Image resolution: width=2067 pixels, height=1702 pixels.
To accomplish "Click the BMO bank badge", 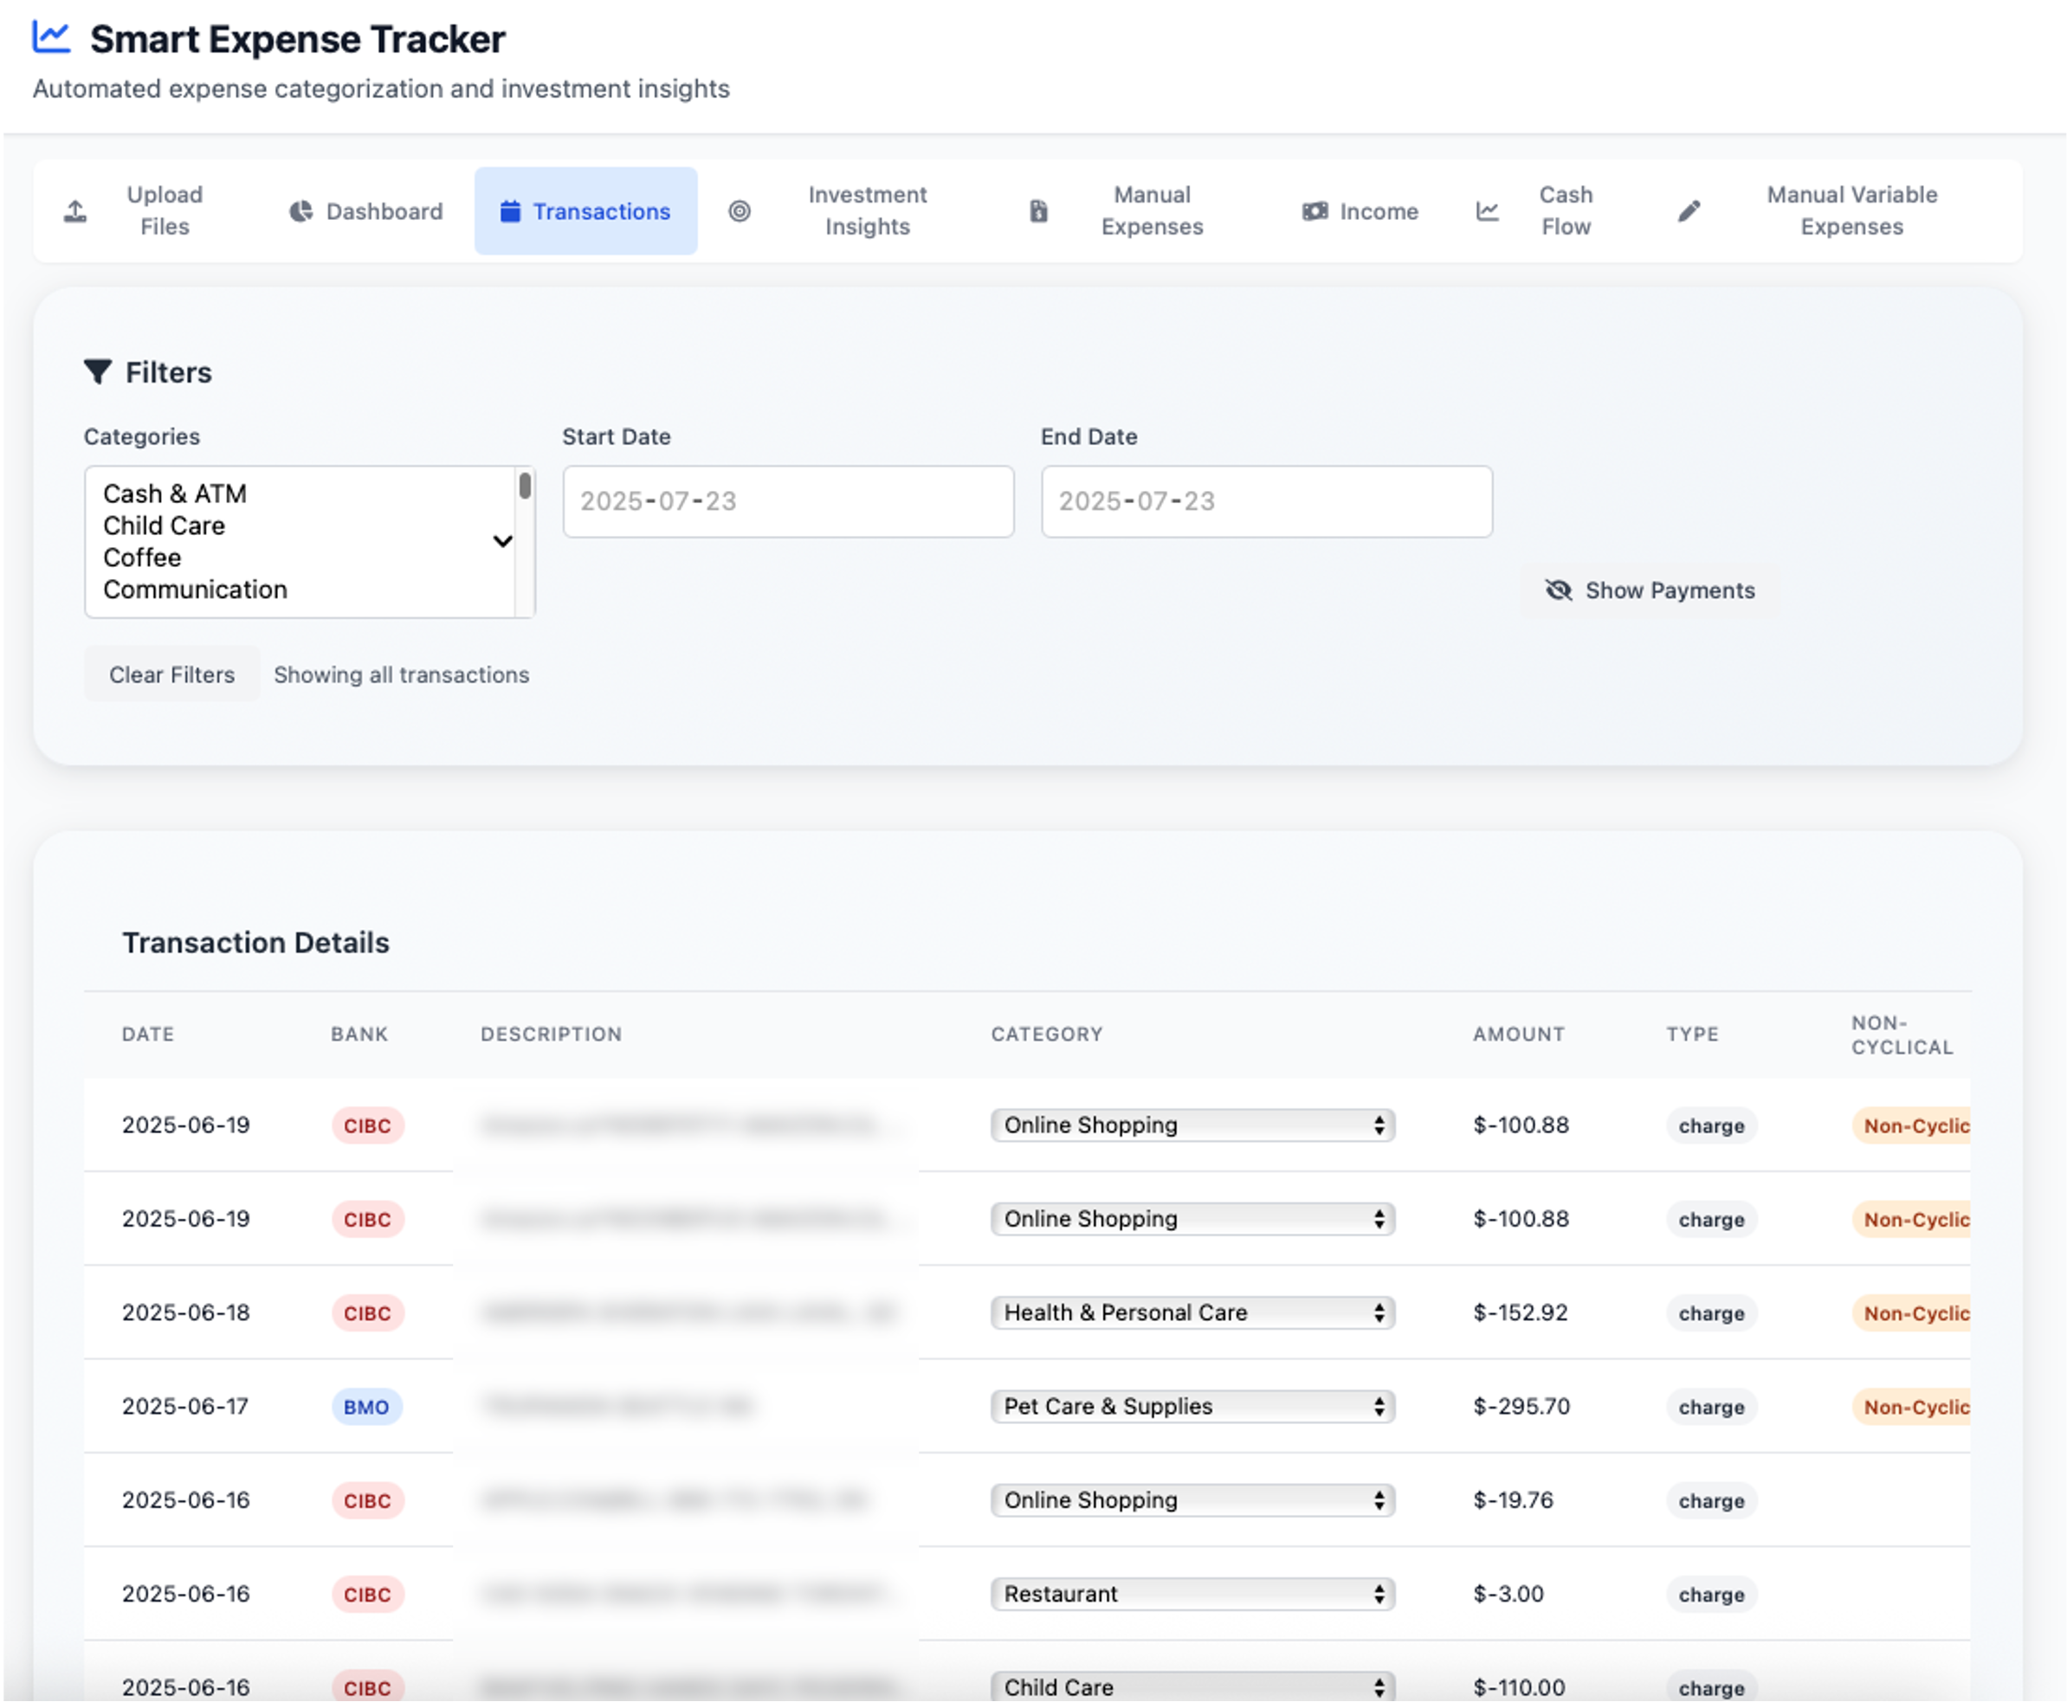I will pyautogui.click(x=365, y=1407).
